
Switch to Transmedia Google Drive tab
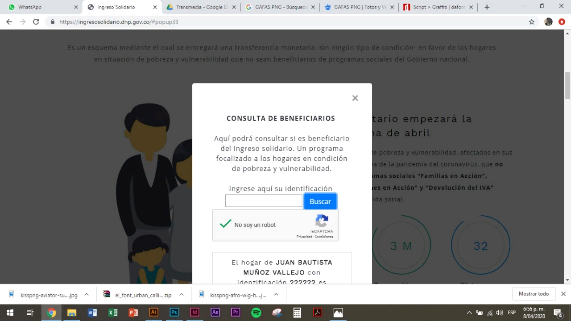(x=201, y=7)
